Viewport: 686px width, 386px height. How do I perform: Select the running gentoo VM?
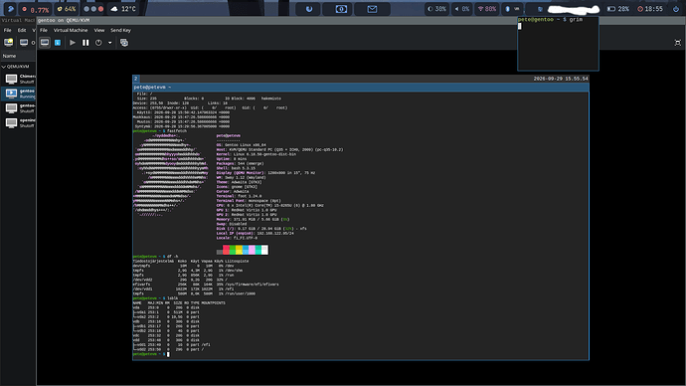pos(19,94)
